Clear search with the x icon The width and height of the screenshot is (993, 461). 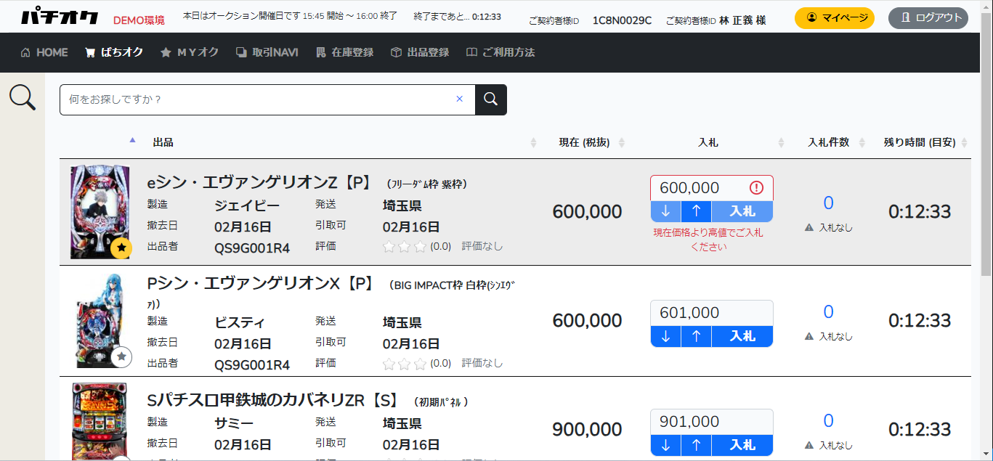(x=459, y=99)
